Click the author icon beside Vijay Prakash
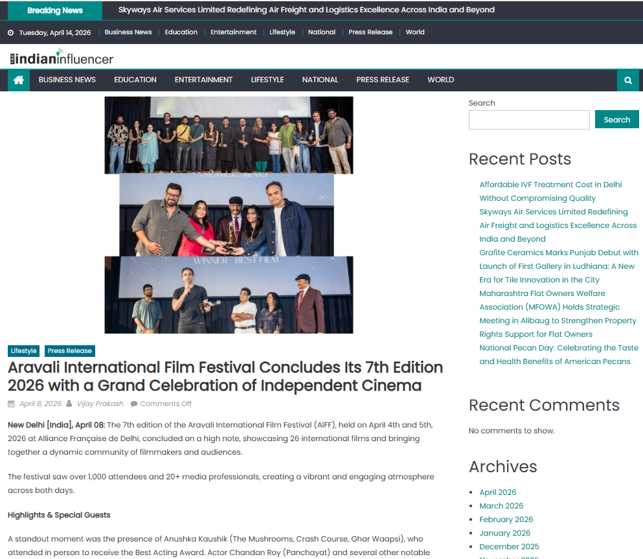Screen dimensions: 643x559 (x=69, y=404)
